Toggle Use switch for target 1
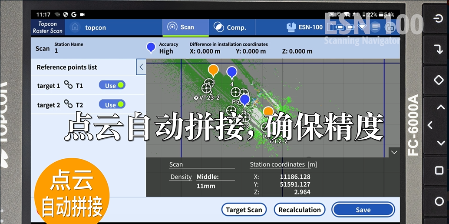The width and height of the screenshot is (449, 224). (112, 85)
